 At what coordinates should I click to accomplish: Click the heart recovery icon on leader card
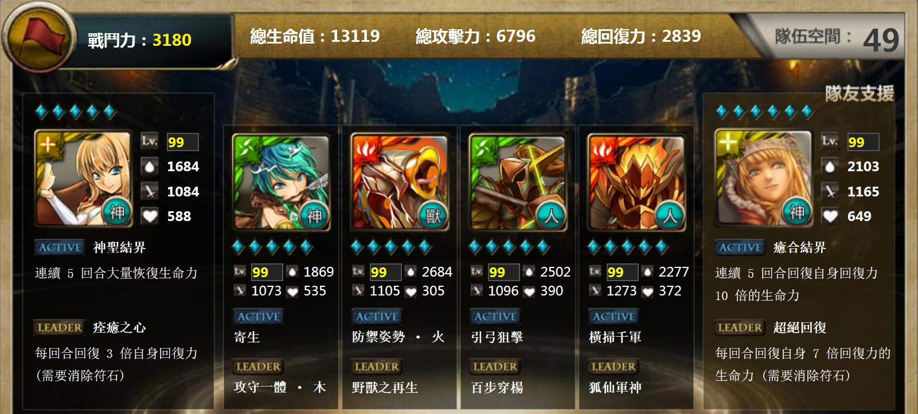(150, 216)
